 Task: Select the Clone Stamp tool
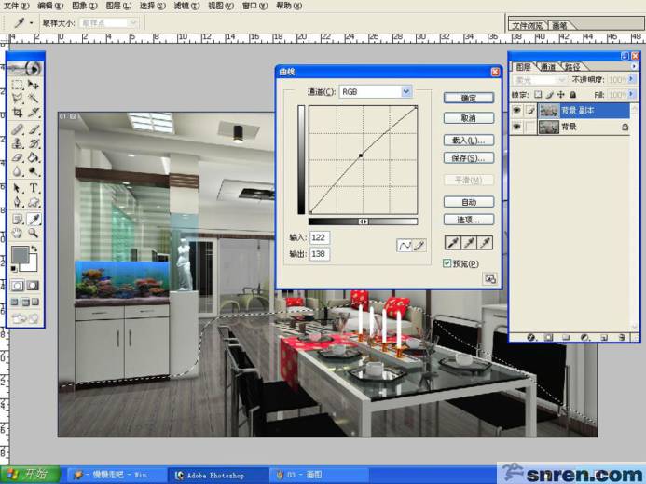(x=17, y=143)
